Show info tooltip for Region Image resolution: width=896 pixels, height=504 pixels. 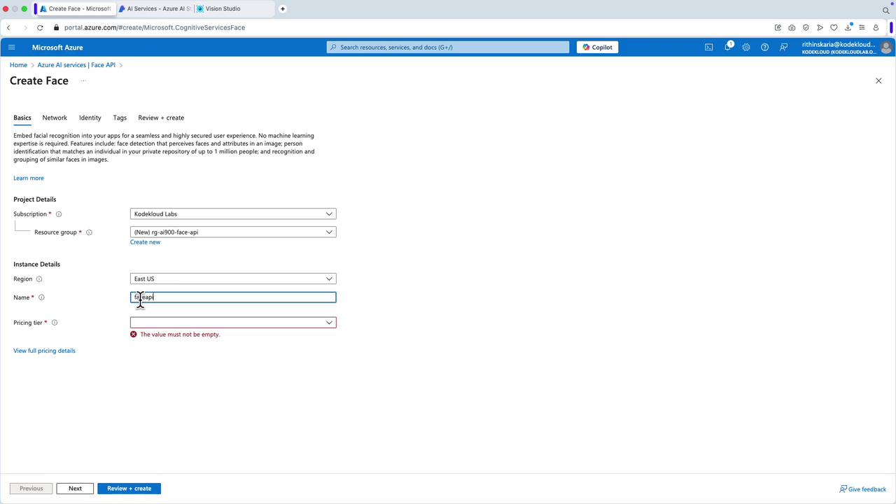(x=39, y=279)
